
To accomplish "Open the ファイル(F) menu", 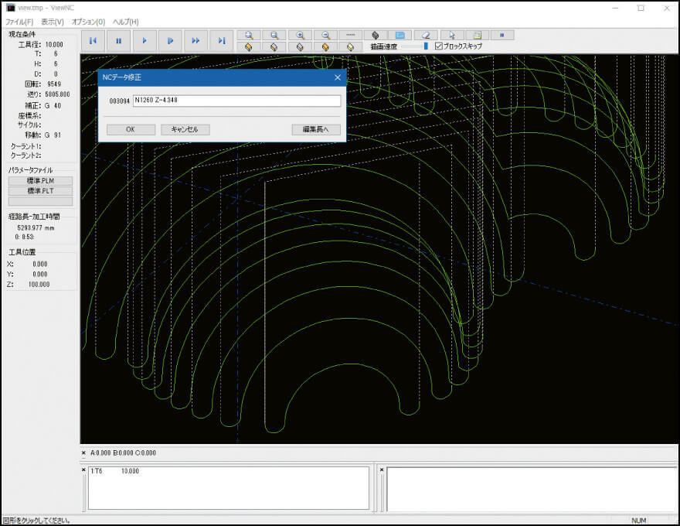I will click(x=19, y=22).
